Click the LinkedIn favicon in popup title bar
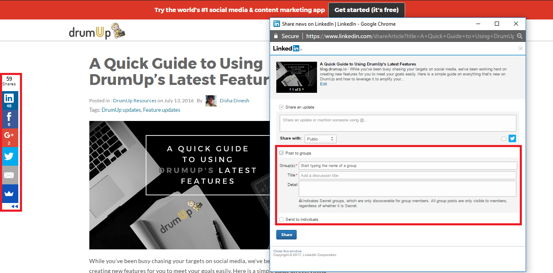This screenshot has width=553, height=273. [x=277, y=24]
